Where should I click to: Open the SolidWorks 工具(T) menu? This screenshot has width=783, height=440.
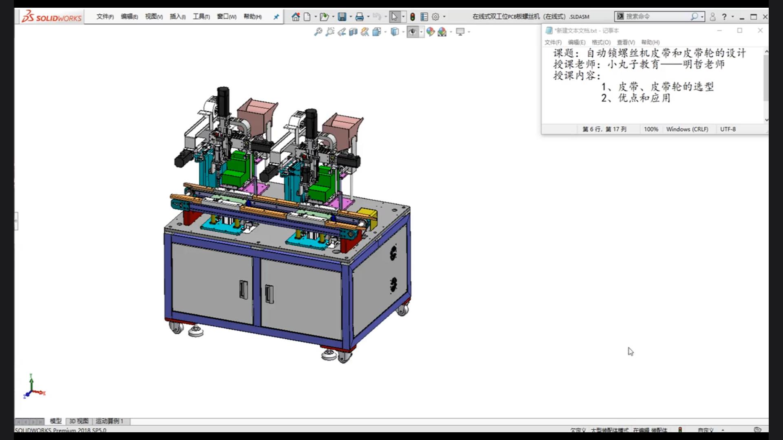coord(201,17)
